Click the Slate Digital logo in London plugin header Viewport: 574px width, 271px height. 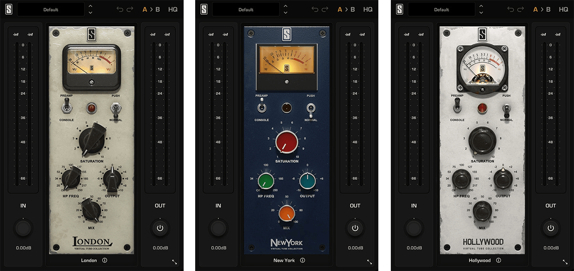point(10,9)
